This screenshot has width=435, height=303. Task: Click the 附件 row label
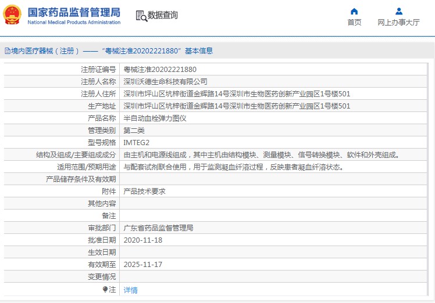tap(109, 192)
